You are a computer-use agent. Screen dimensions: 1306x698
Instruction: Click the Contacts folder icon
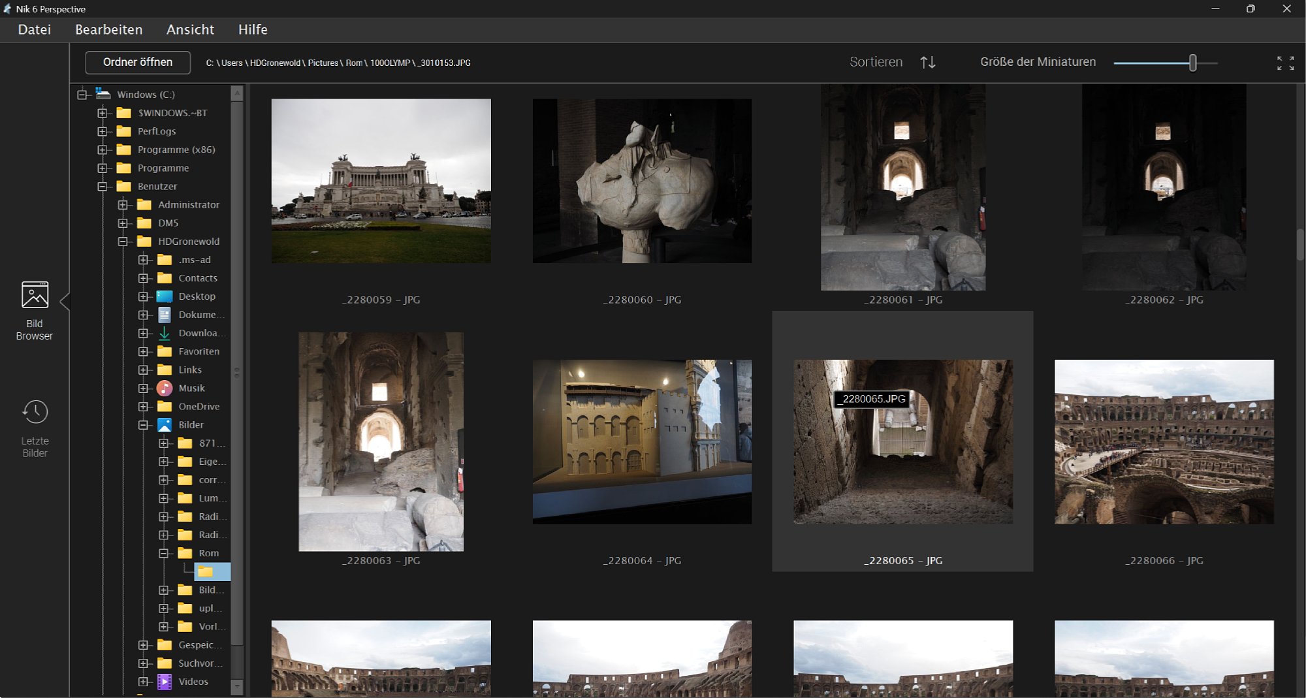pyautogui.click(x=165, y=278)
